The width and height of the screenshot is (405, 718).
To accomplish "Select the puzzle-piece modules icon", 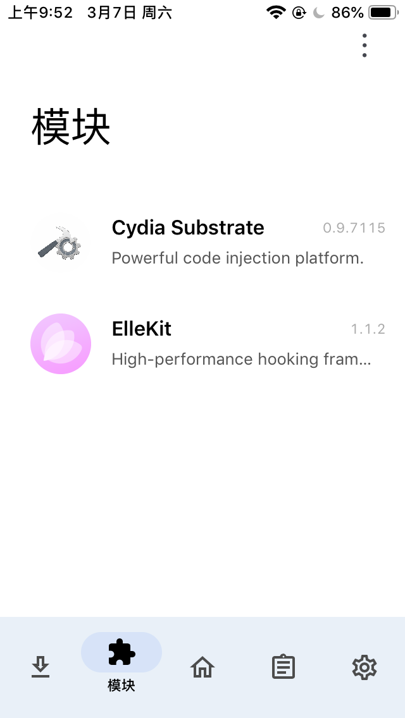I will pyautogui.click(x=121, y=652).
